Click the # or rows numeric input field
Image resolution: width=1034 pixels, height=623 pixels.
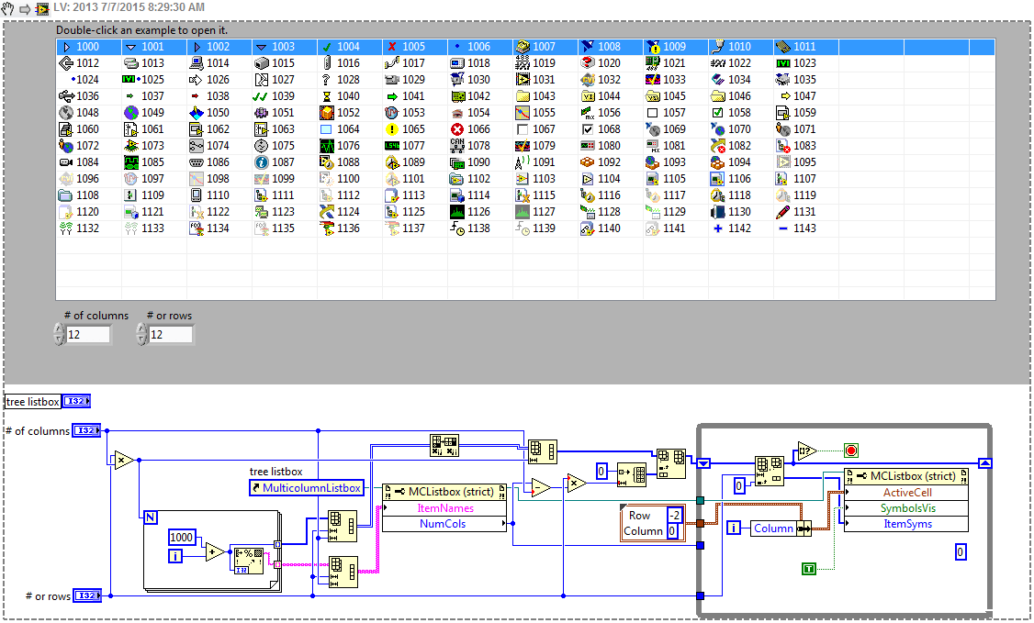(x=170, y=334)
